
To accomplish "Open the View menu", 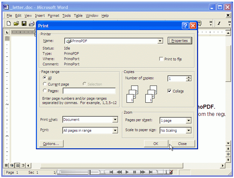I will tap(28, 16).
